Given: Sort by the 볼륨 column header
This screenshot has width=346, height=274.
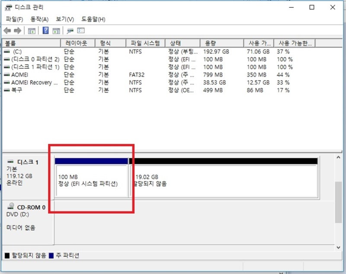Looking at the screenshot, I should point(31,43).
